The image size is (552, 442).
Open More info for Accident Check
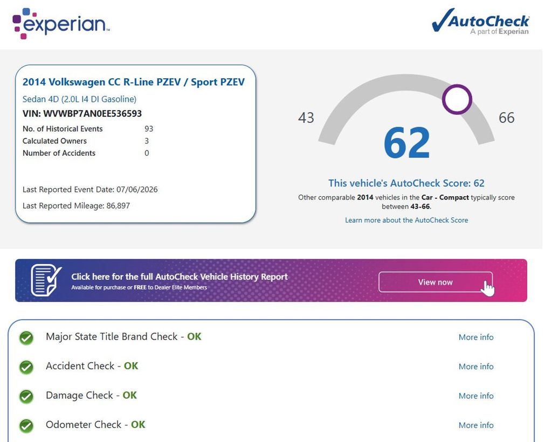[x=476, y=367]
